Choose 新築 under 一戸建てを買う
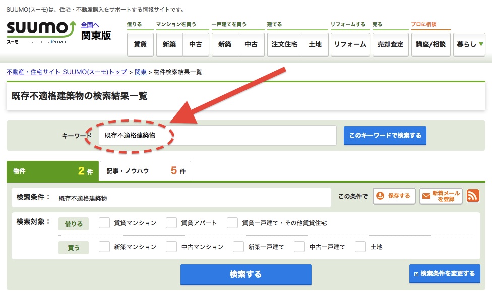Viewport: 492px width, 296px height. tap(225, 44)
